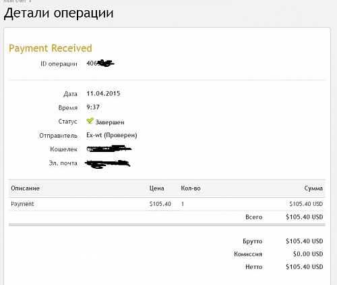
Task: Click the Завершен status text
Action: (x=110, y=122)
